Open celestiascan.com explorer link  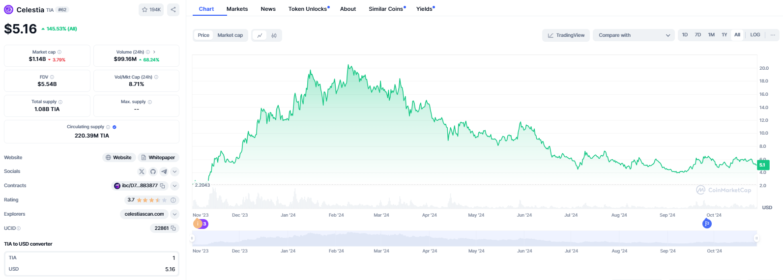click(x=145, y=214)
